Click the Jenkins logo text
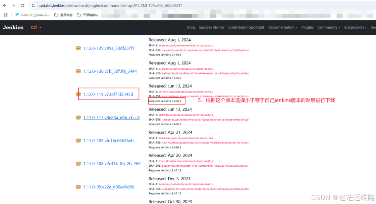Viewport: 376px width, 204px height. coord(13,27)
